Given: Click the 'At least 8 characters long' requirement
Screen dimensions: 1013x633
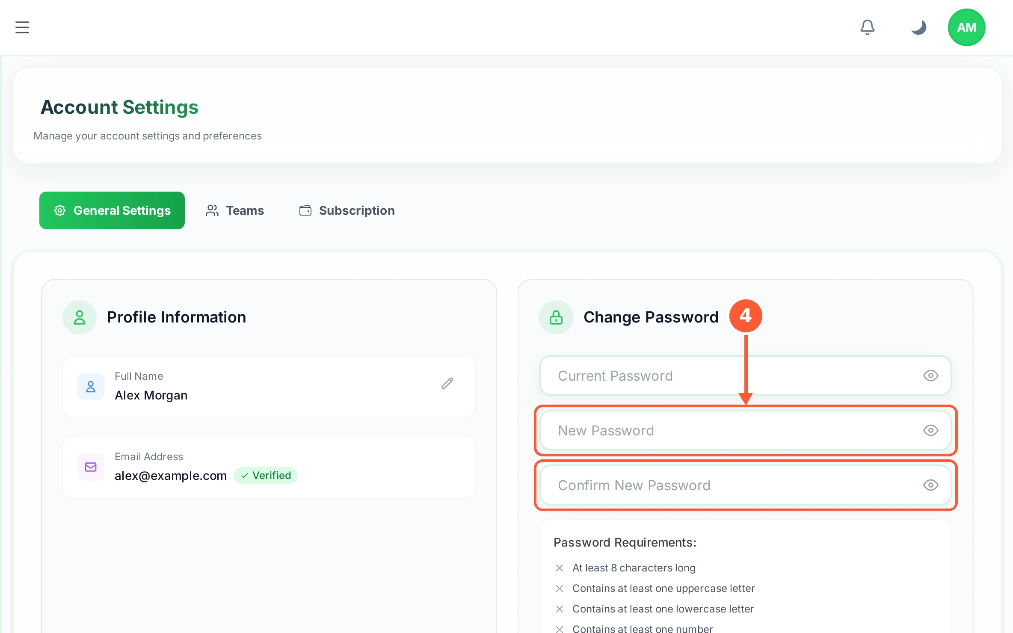Looking at the screenshot, I should coord(634,568).
